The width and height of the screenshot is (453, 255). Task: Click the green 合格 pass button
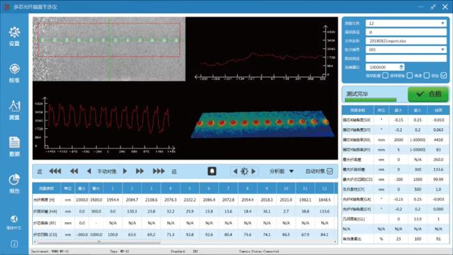coord(428,94)
